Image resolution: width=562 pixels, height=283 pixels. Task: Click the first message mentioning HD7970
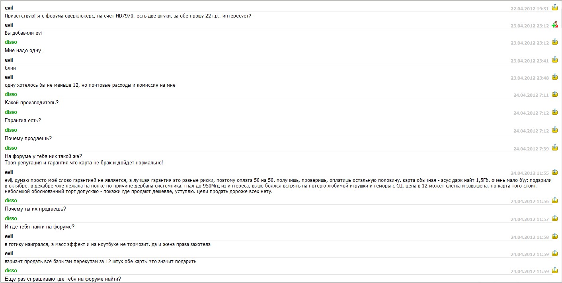(x=128, y=16)
